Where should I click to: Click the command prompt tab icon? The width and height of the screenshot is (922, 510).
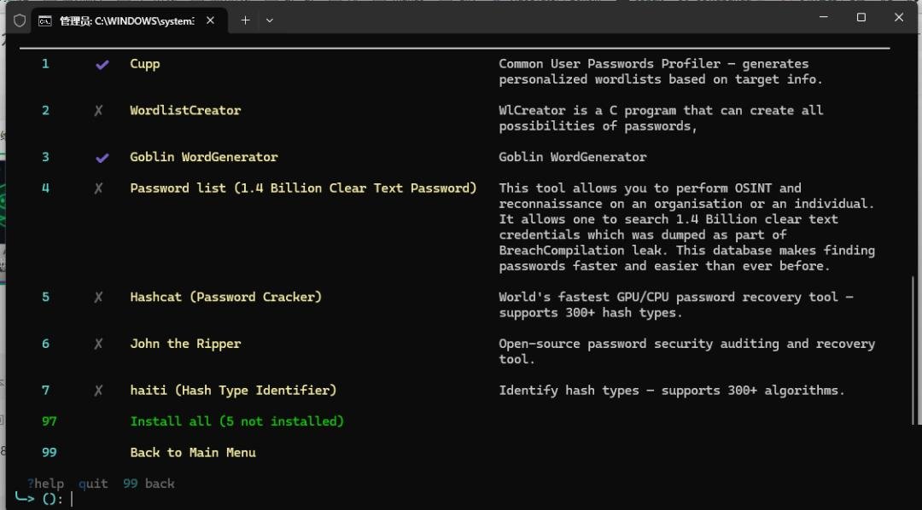click(x=44, y=21)
